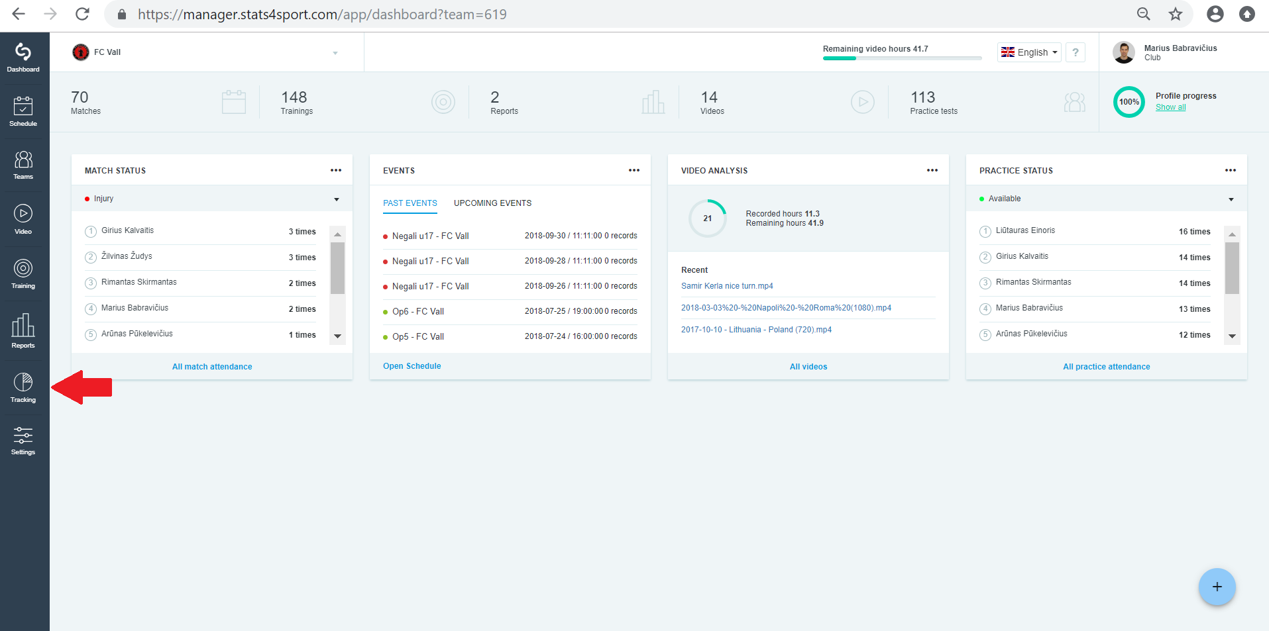
Task: Open the Tracking sidebar icon
Action: (23, 388)
